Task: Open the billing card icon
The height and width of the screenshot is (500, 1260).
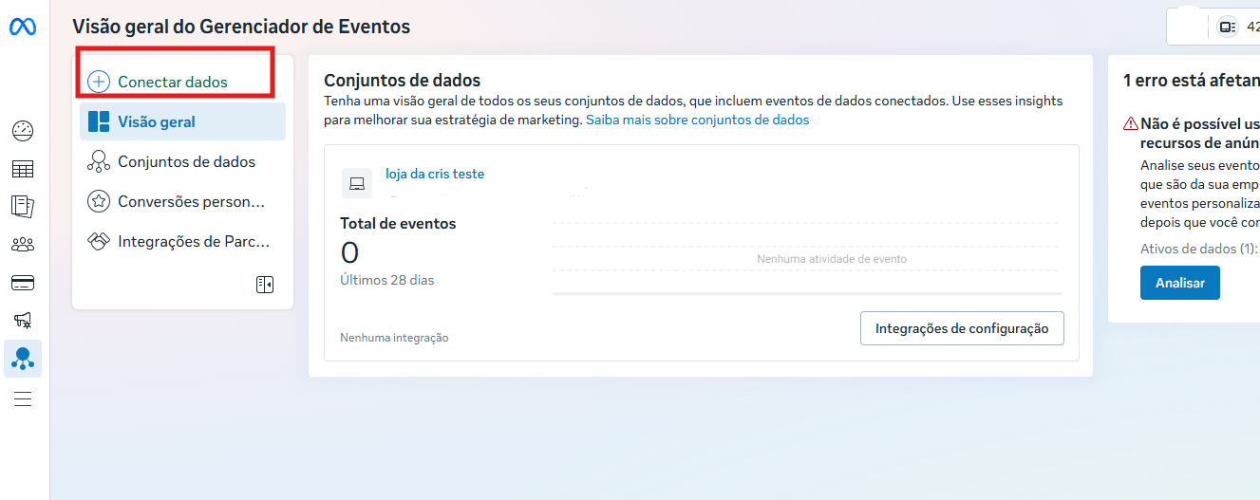Action: point(23,283)
